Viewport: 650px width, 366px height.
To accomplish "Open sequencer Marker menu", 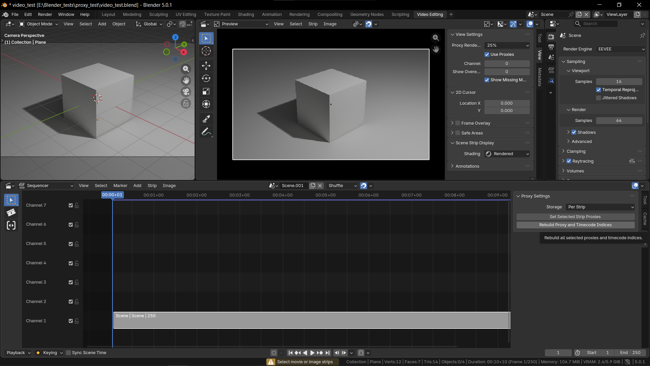I will click(x=120, y=186).
